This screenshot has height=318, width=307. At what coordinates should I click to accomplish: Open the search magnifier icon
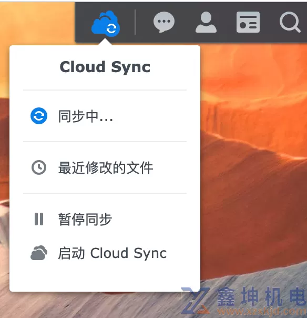tap(290, 22)
